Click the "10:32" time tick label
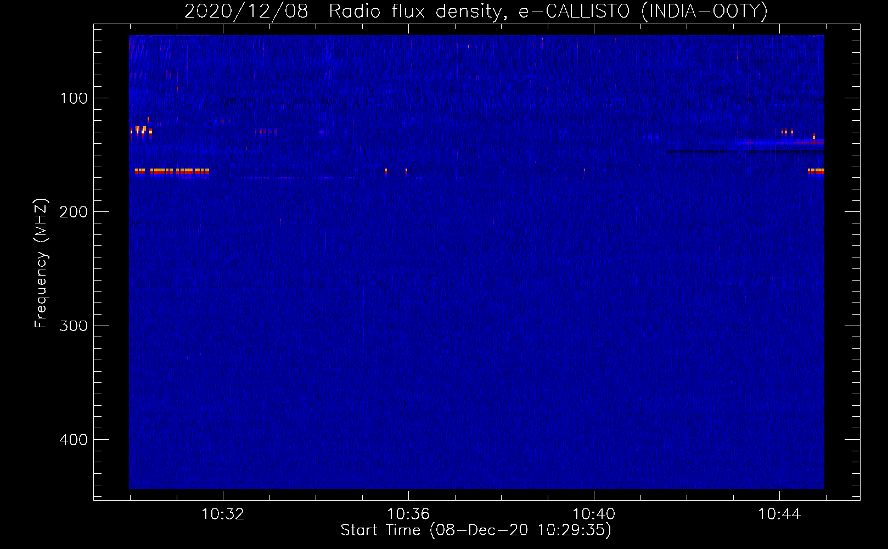888x549 pixels. coord(223,514)
